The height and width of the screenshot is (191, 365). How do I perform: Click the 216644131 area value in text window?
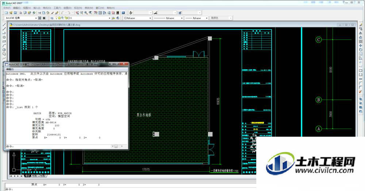54,135
